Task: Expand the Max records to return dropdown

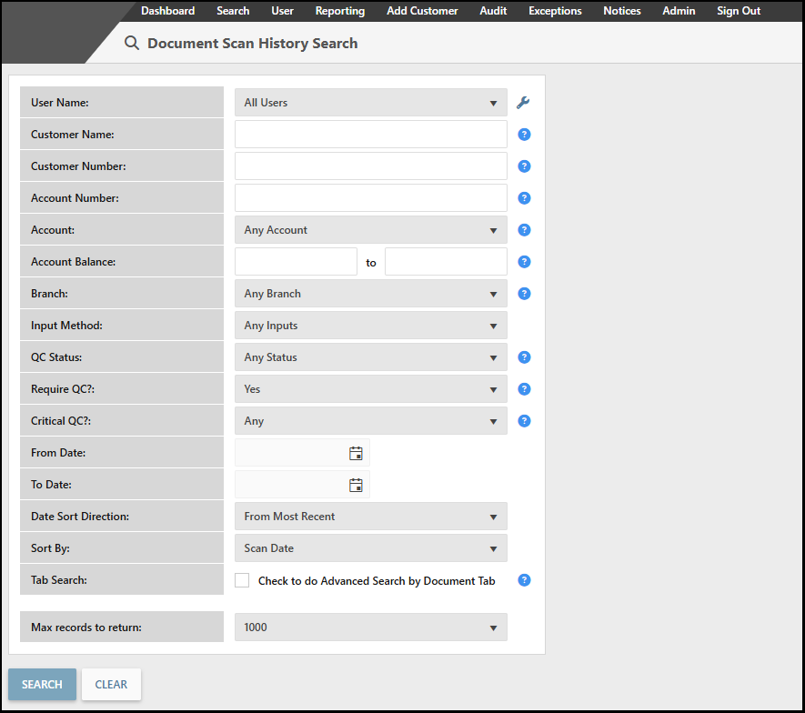Action: pyautogui.click(x=370, y=628)
